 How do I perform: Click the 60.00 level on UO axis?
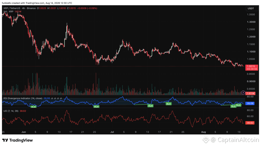click(250, 116)
